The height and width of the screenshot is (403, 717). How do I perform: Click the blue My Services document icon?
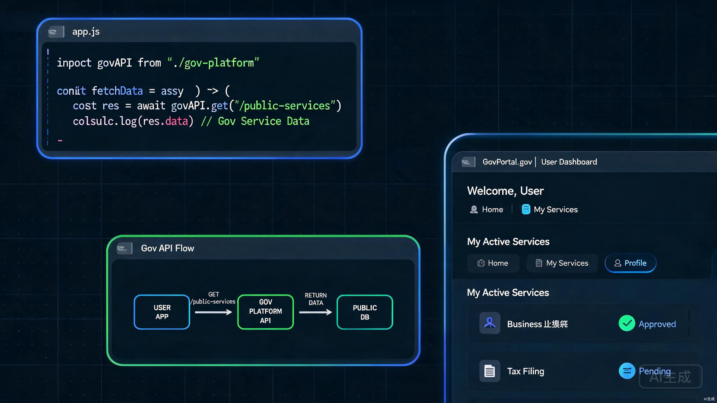526,209
